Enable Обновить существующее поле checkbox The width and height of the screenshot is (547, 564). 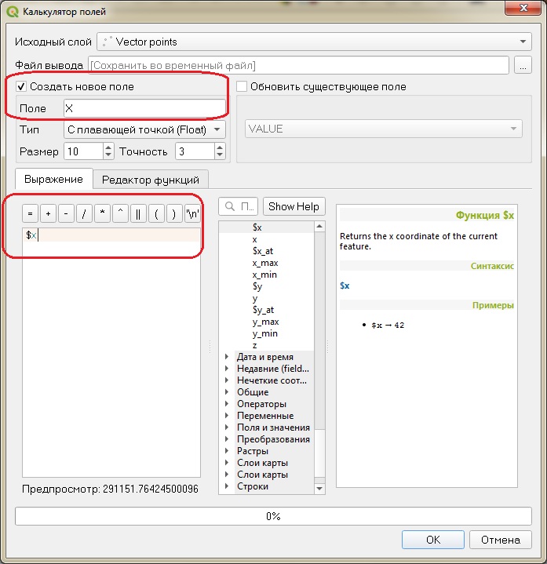[242, 86]
